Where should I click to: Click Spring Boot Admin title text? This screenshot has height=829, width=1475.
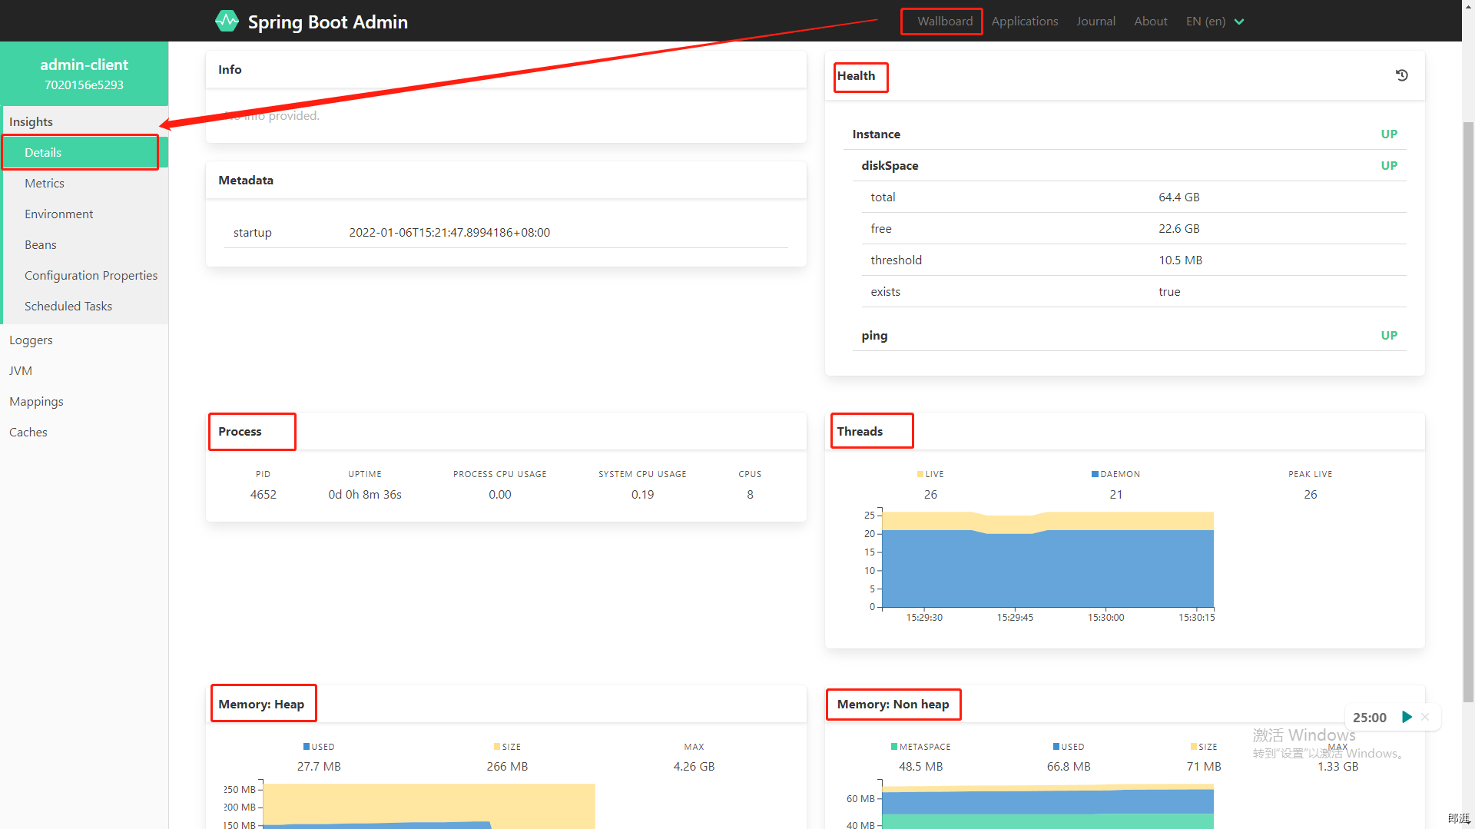pos(327,22)
